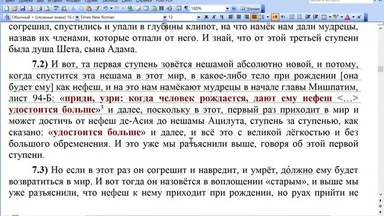
Task: Align text to the left
Action: click(x=230, y=17)
